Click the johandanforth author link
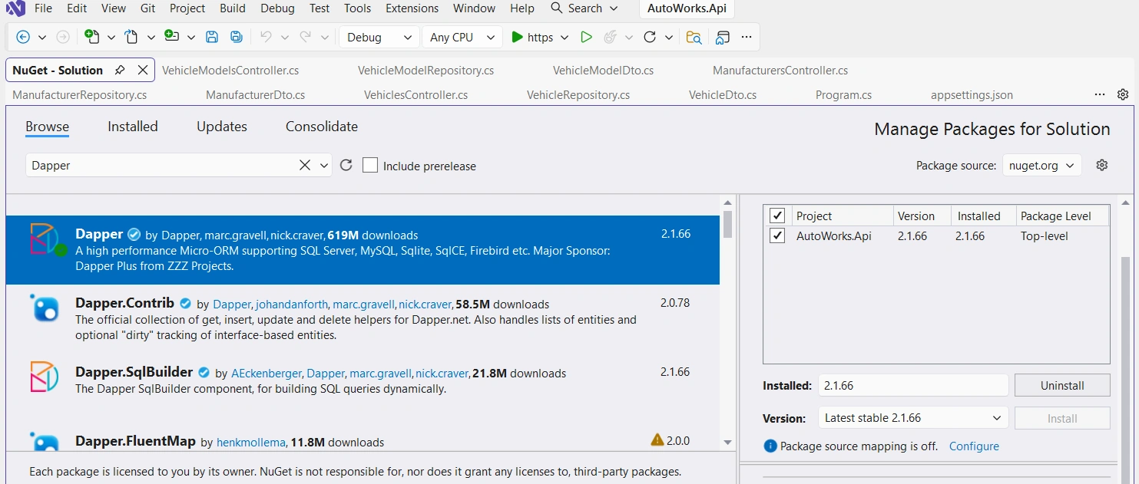 coord(292,305)
